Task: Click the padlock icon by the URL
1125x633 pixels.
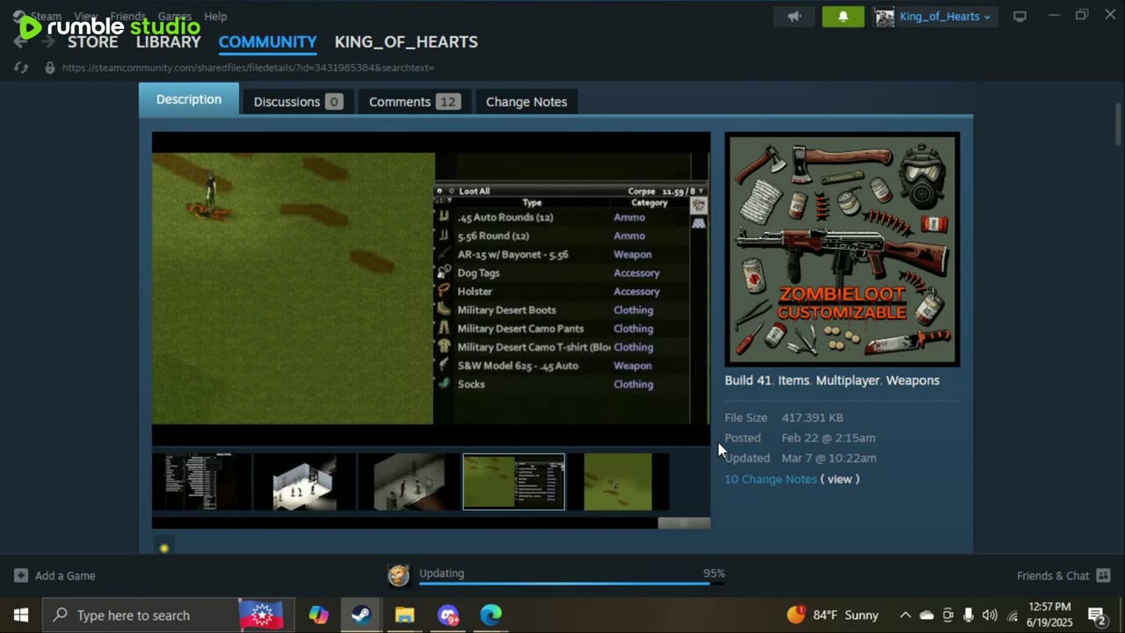Action: tap(50, 68)
